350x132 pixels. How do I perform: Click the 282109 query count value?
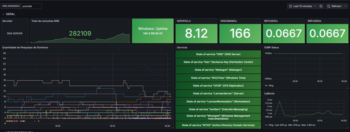click(80, 33)
